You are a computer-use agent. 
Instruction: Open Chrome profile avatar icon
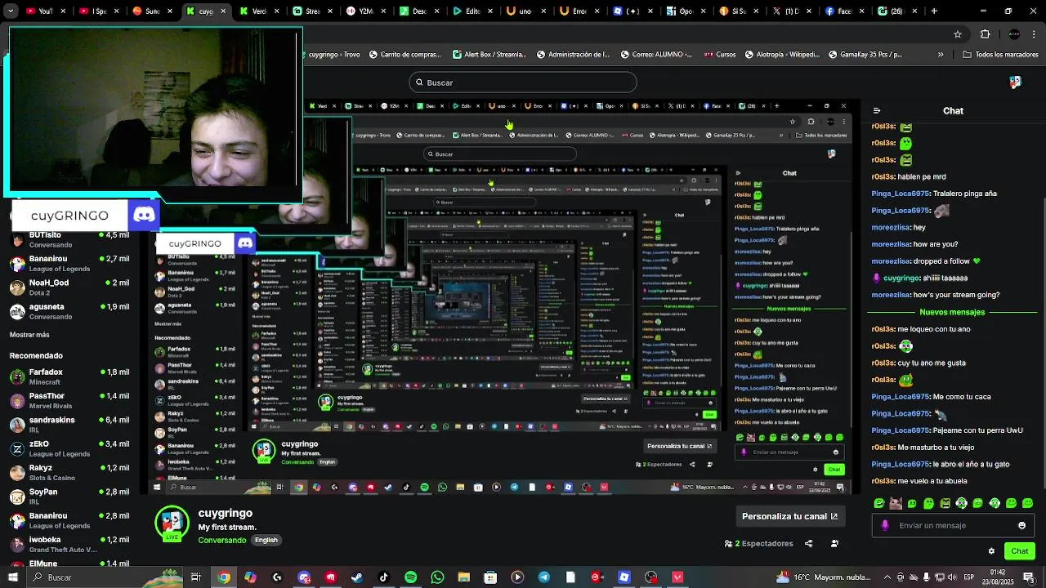coord(1014,34)
